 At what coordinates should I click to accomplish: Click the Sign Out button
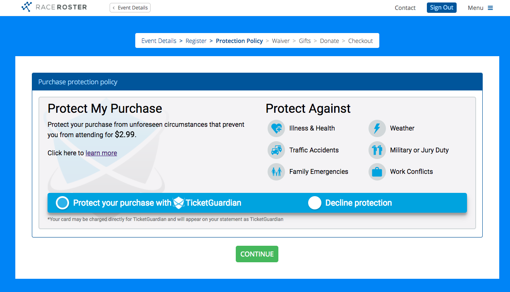click(442, 7)
